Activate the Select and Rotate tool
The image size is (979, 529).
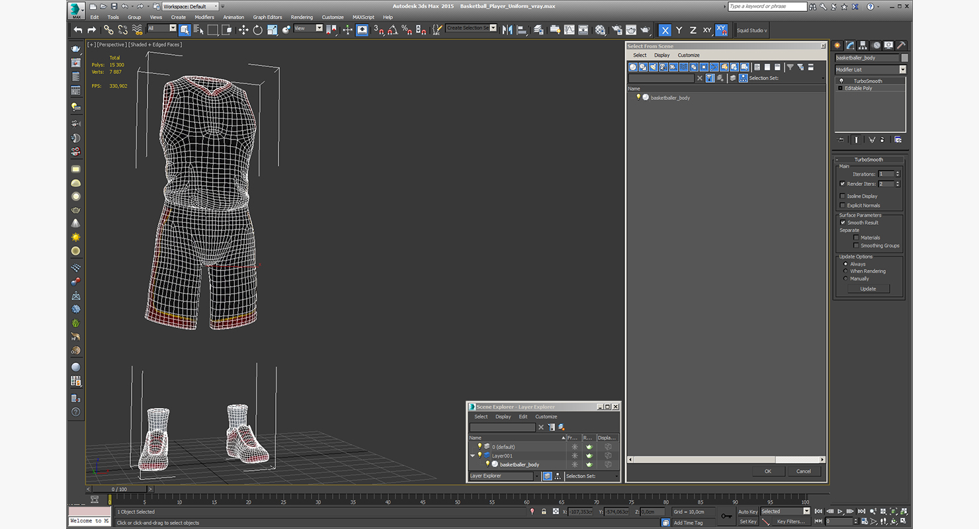pos(257,30)
